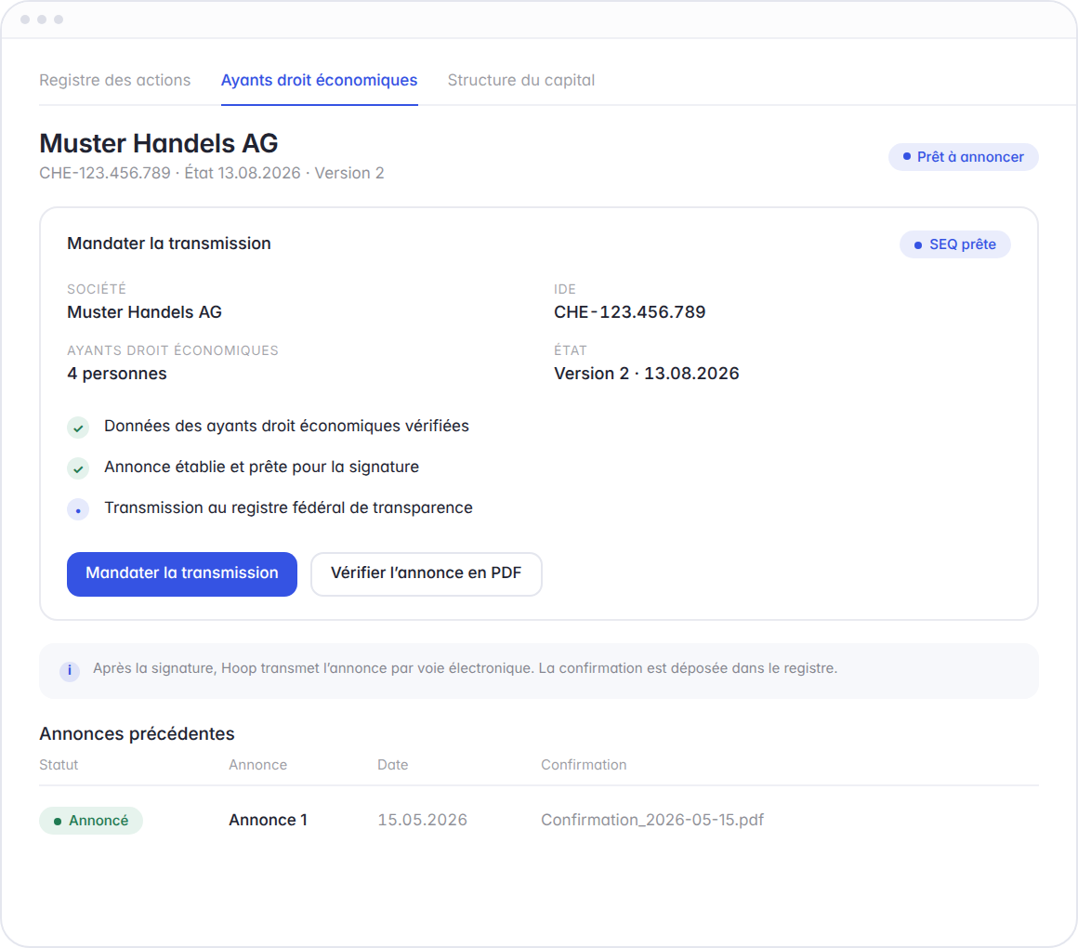Open Confirmation_2026-05-15.pdf file
The image size is (1078, 948).
652,820
